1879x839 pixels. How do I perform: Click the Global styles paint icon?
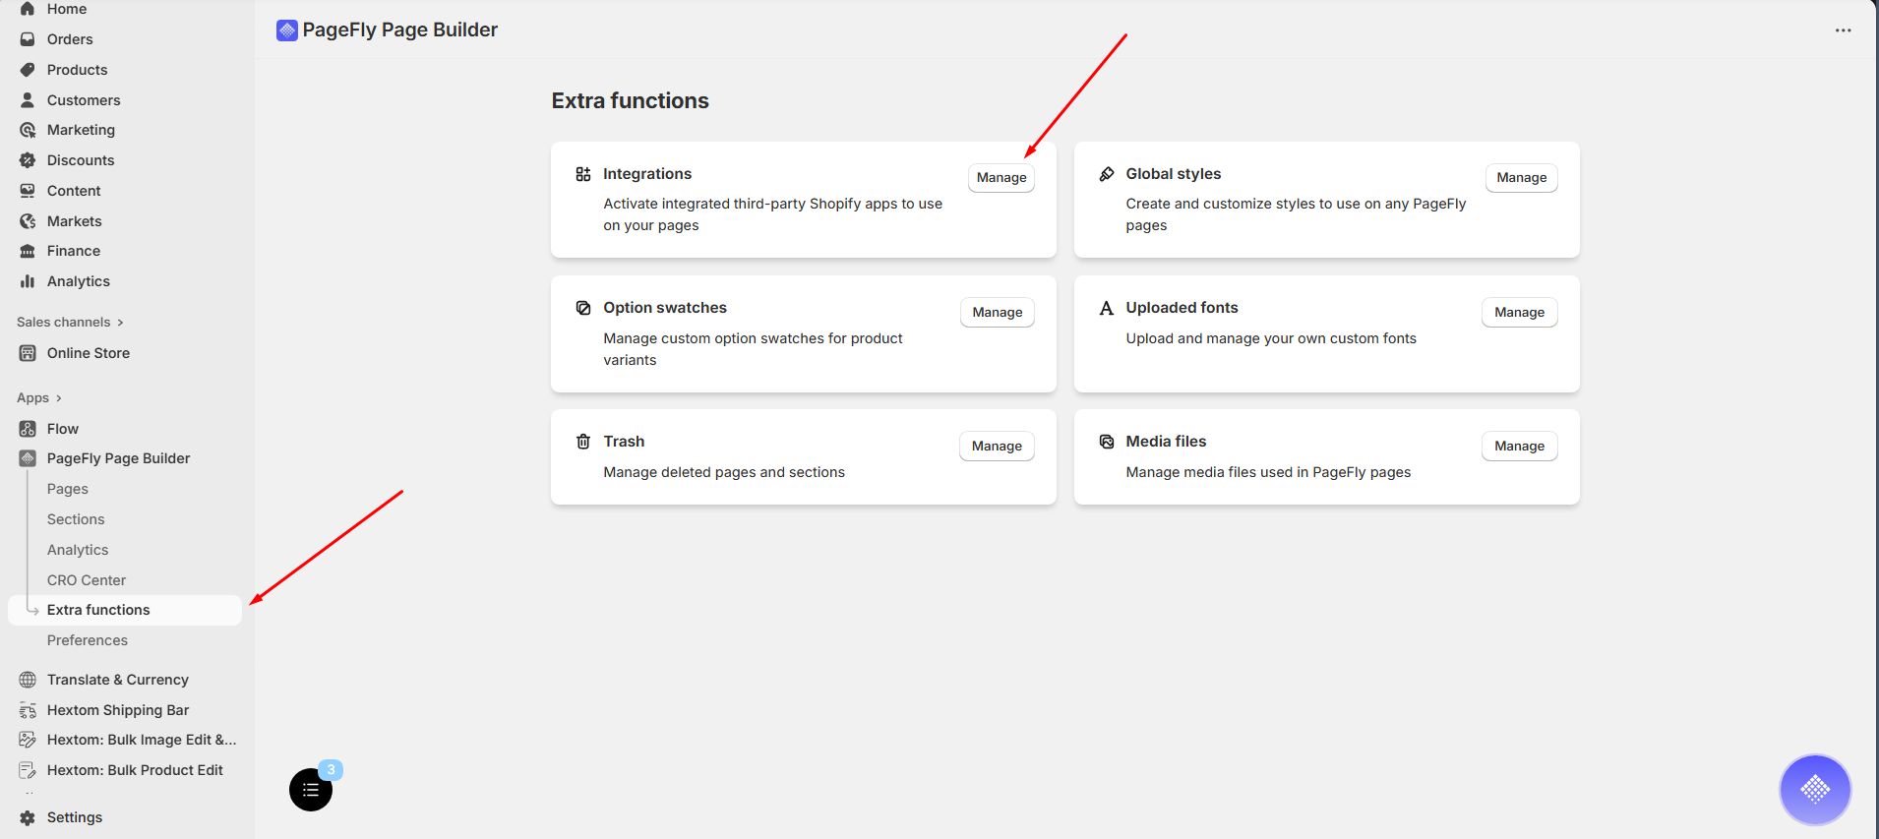[x=1107, y=174]
